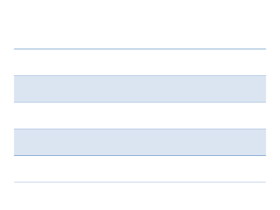Select the left cell of the first shaded row
Viewport: 280px width, 210px height.
tap(77, 89)
